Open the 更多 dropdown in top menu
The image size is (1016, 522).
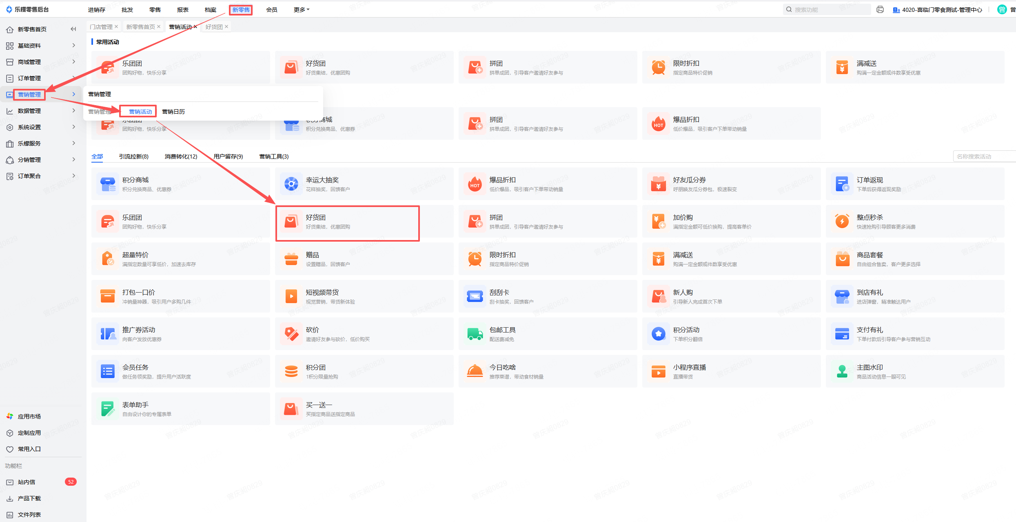[x=302, y=10]
